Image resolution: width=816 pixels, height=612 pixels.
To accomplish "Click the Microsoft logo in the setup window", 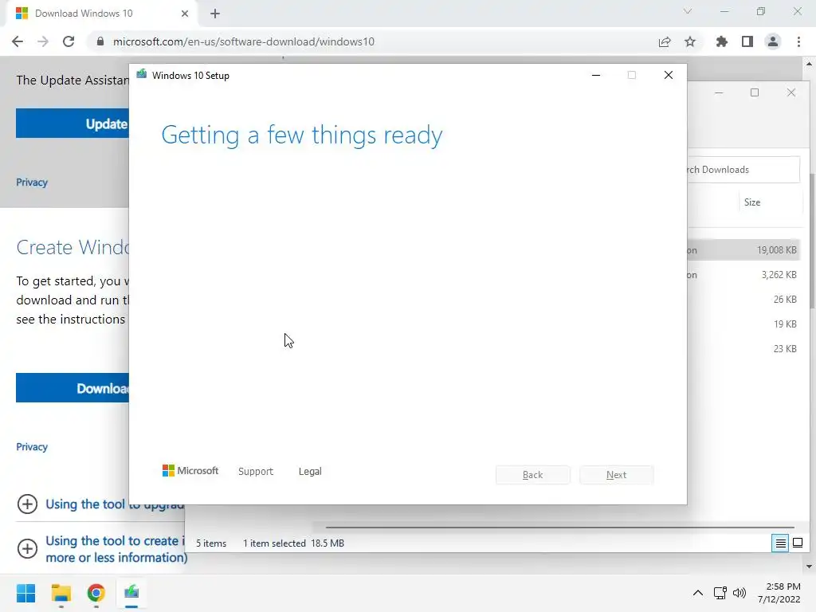I will point(190,471).
